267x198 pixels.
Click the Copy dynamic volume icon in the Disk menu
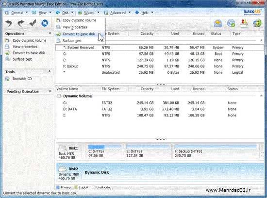click(x=58, y=20)
